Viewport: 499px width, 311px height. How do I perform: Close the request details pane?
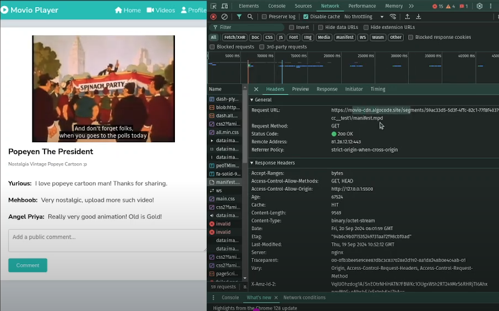click(256, 89)
